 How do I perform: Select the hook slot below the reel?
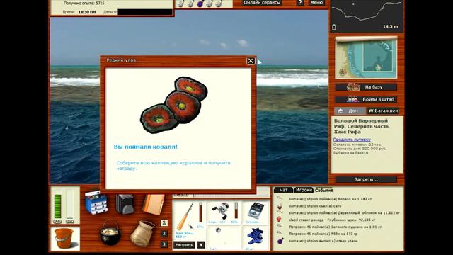224,238
